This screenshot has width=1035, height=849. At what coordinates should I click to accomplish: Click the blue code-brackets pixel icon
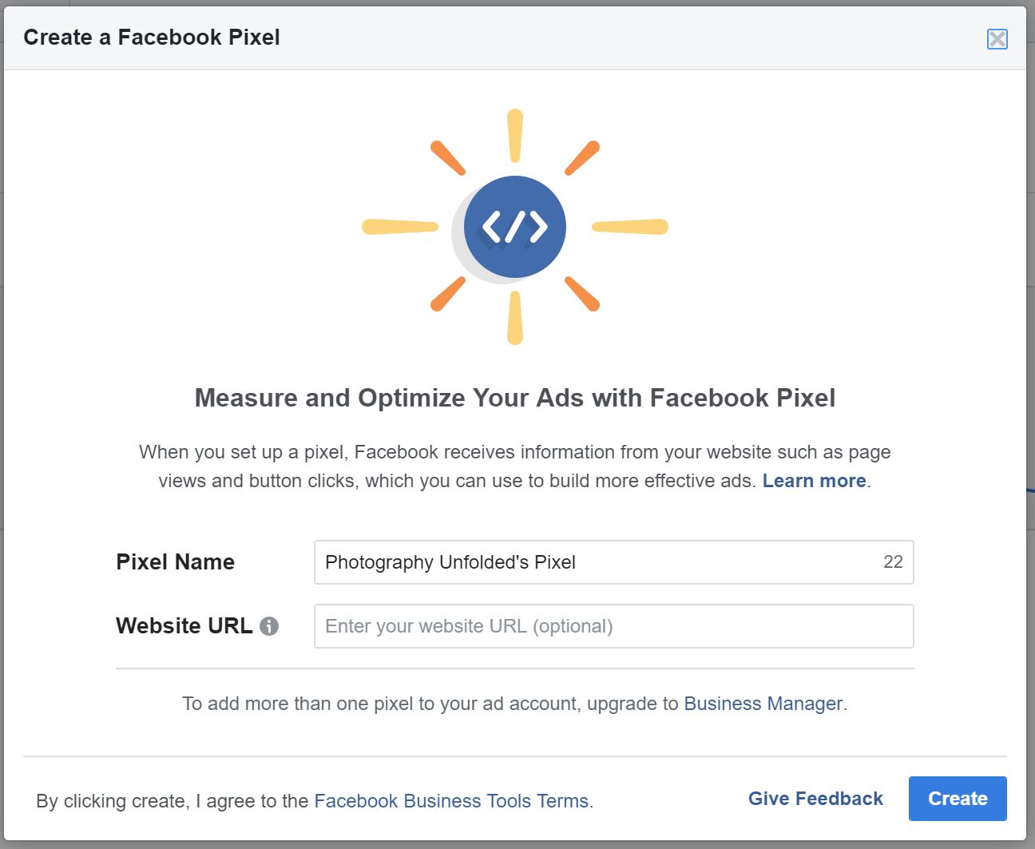515,227
